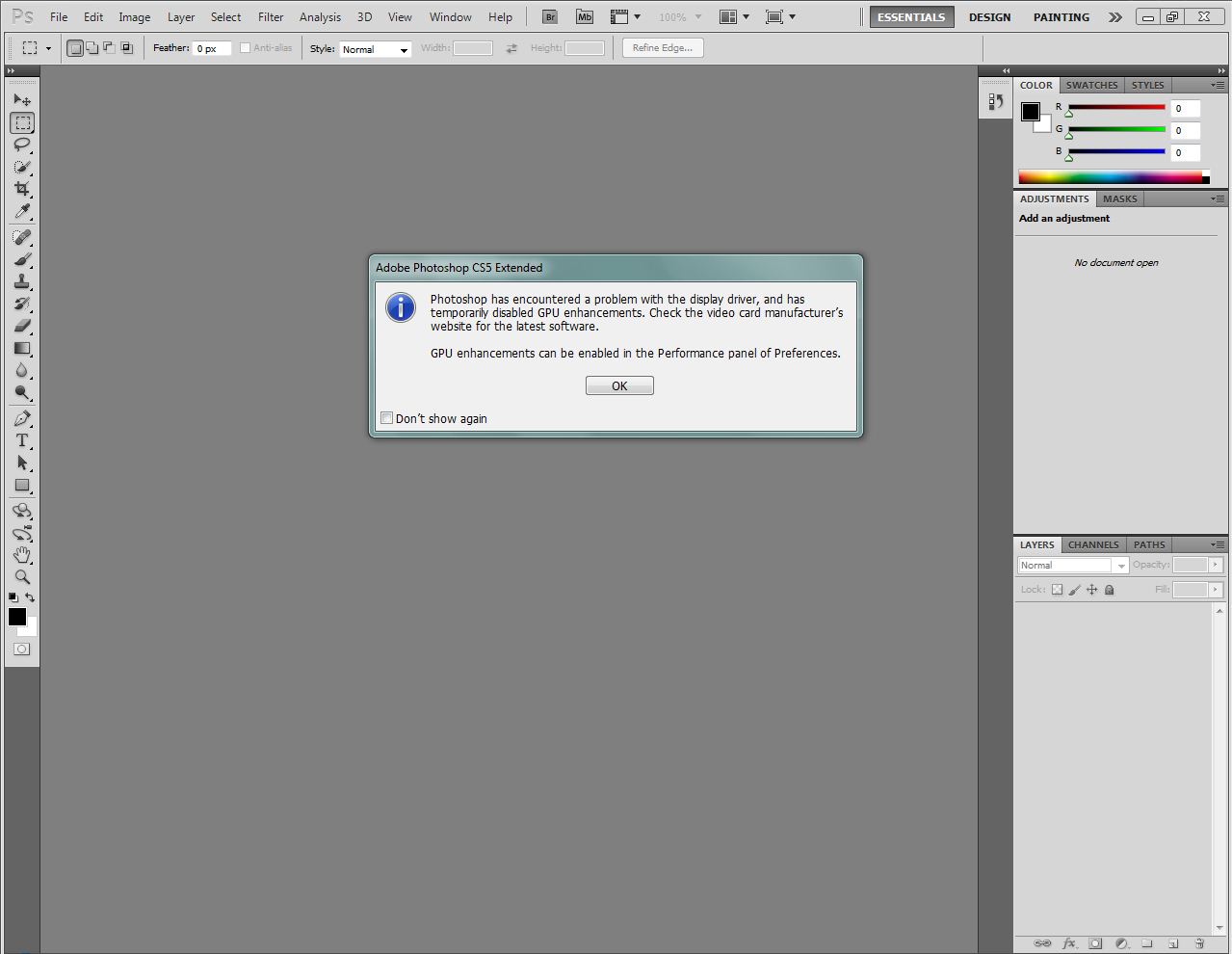Viewport: 1232px width, 954px height.
Task: Launch Mini Bridge from the Mb icon
Action: pos(585,17)
